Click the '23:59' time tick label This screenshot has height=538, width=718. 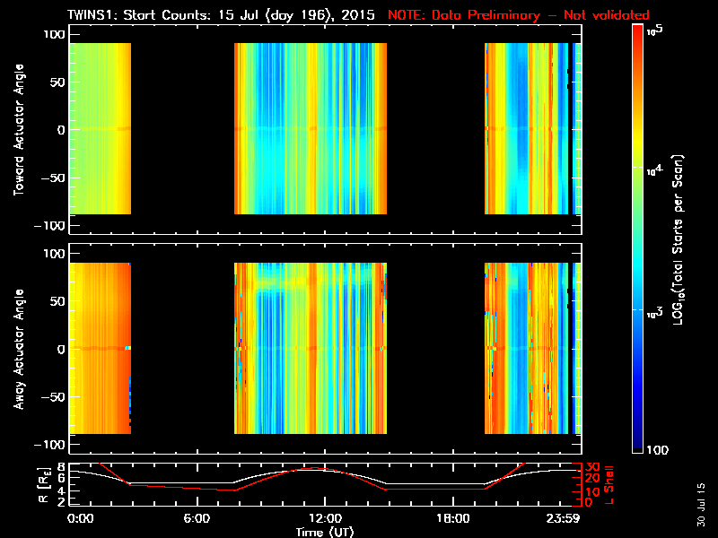(563, 518)
